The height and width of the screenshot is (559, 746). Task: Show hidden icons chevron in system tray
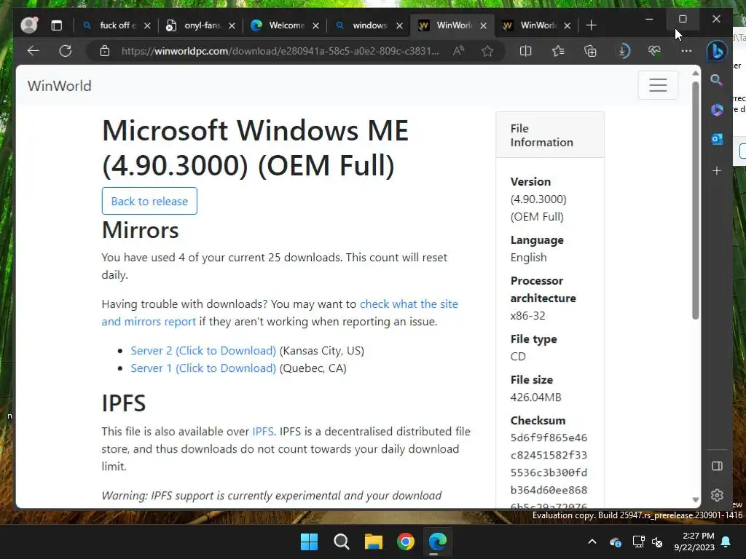click(592, 542)
